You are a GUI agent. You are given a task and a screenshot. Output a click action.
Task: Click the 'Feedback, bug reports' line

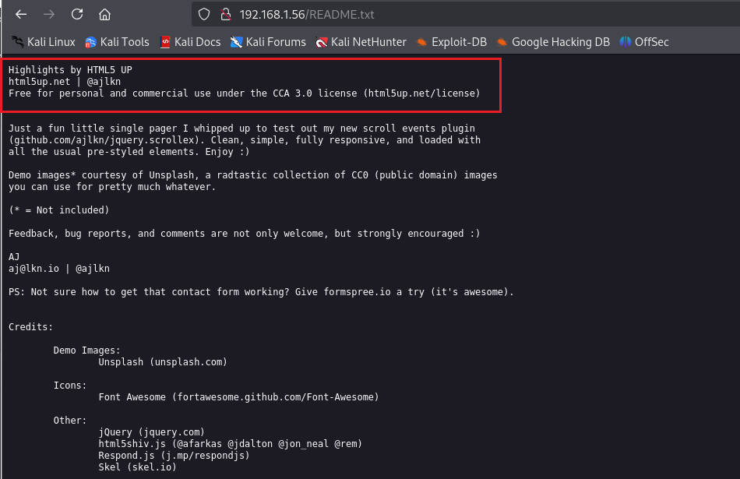click(x=244, y=234)
